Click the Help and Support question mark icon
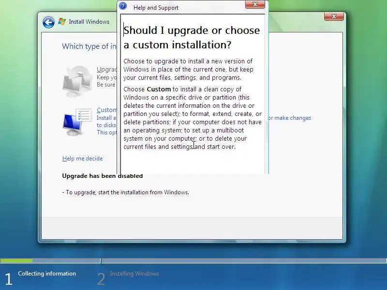The width and height of the screenshot is (387, 290). [x=123, y=6]
